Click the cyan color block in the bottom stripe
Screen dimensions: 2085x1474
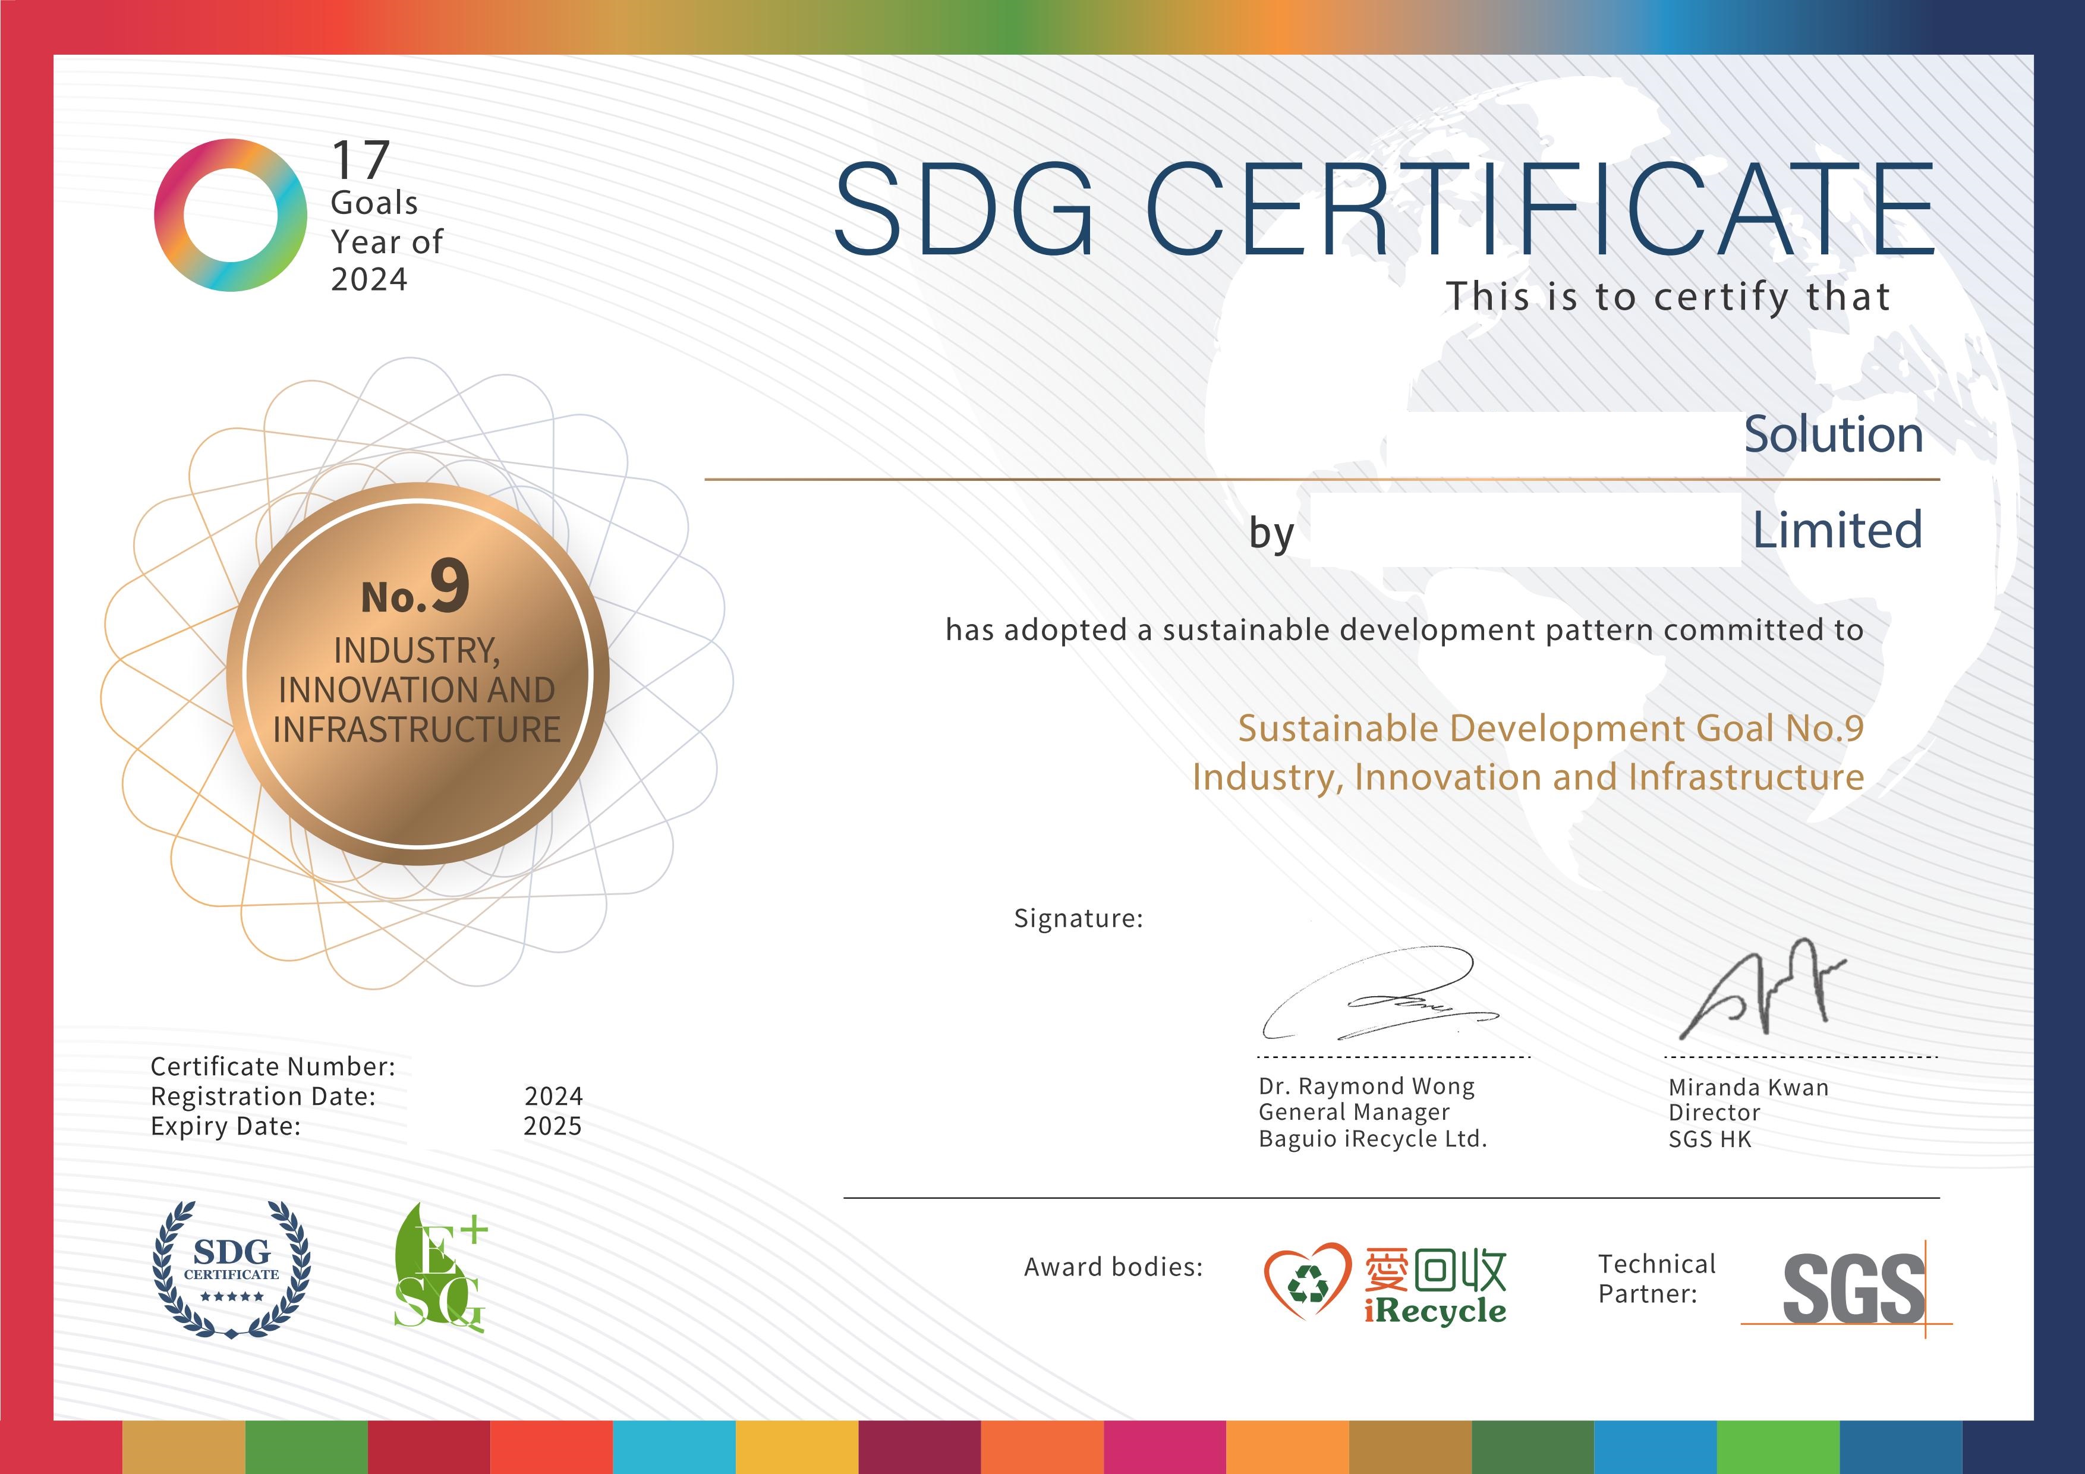[674, 1447]
